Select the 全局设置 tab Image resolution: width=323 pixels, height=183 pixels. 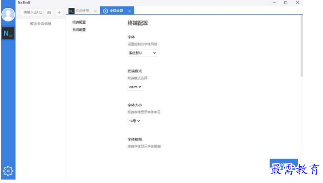pos(116,10)
